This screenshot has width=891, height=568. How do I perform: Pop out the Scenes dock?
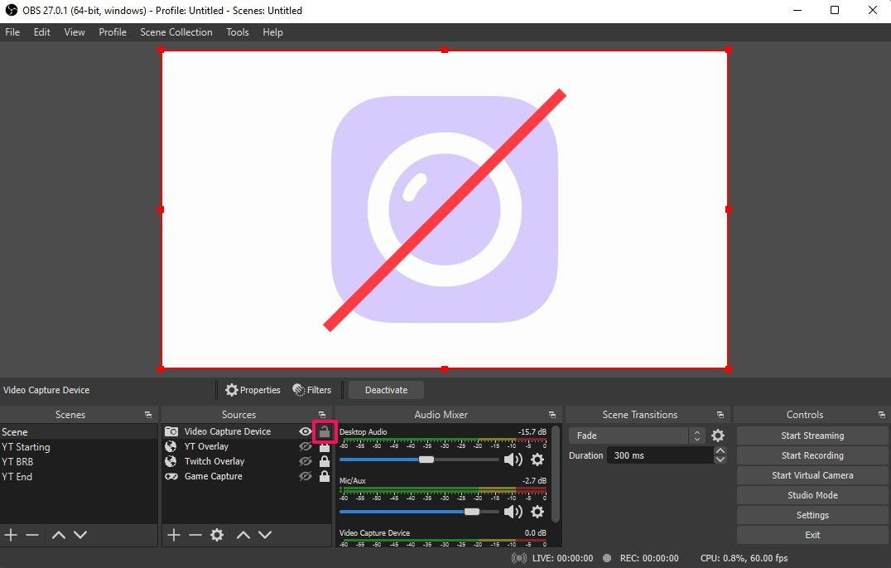click(x=147, y=415)
